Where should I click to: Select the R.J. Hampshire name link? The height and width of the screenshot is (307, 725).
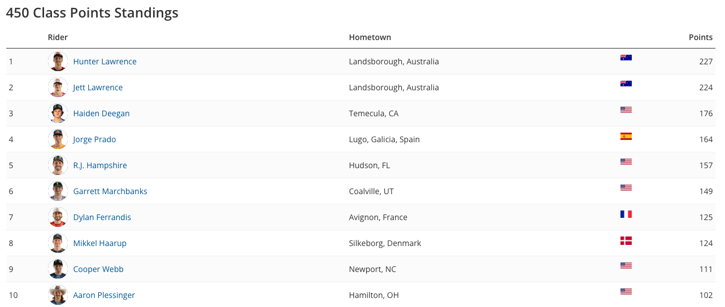[x=100, y=165]
